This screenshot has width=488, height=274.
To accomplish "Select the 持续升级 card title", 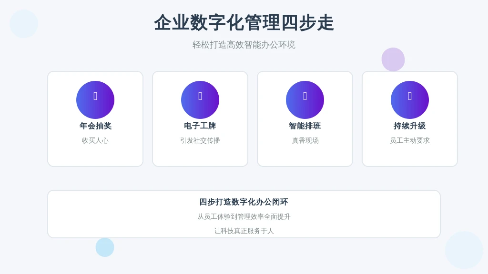I will 410,126.
